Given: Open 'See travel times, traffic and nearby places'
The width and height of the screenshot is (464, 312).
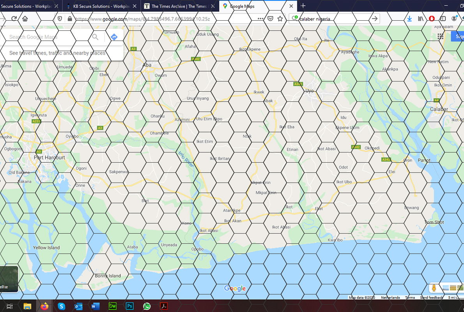Looking at the screenshot, I should click(x=57, y=53).
